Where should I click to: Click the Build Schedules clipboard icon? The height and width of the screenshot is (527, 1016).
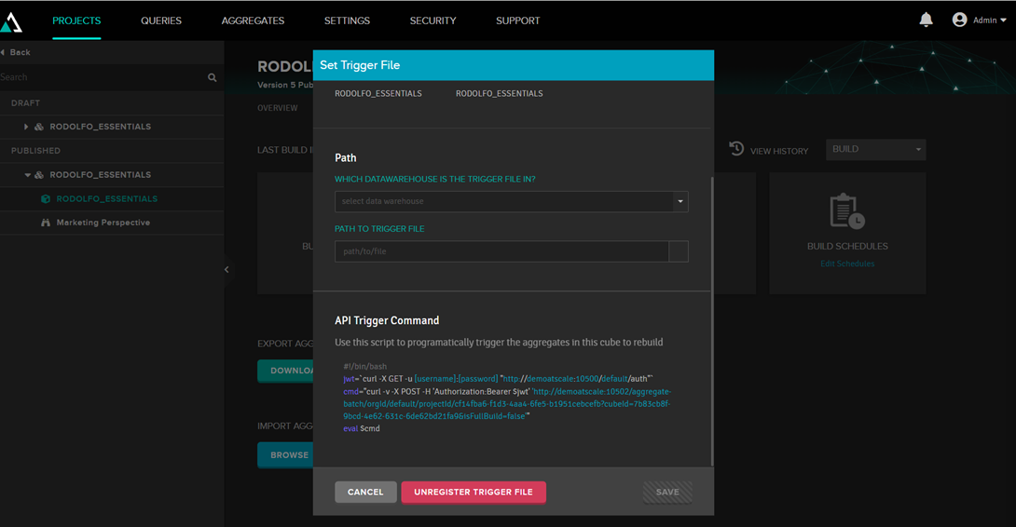pyautogui.click(x=847, y=212)
